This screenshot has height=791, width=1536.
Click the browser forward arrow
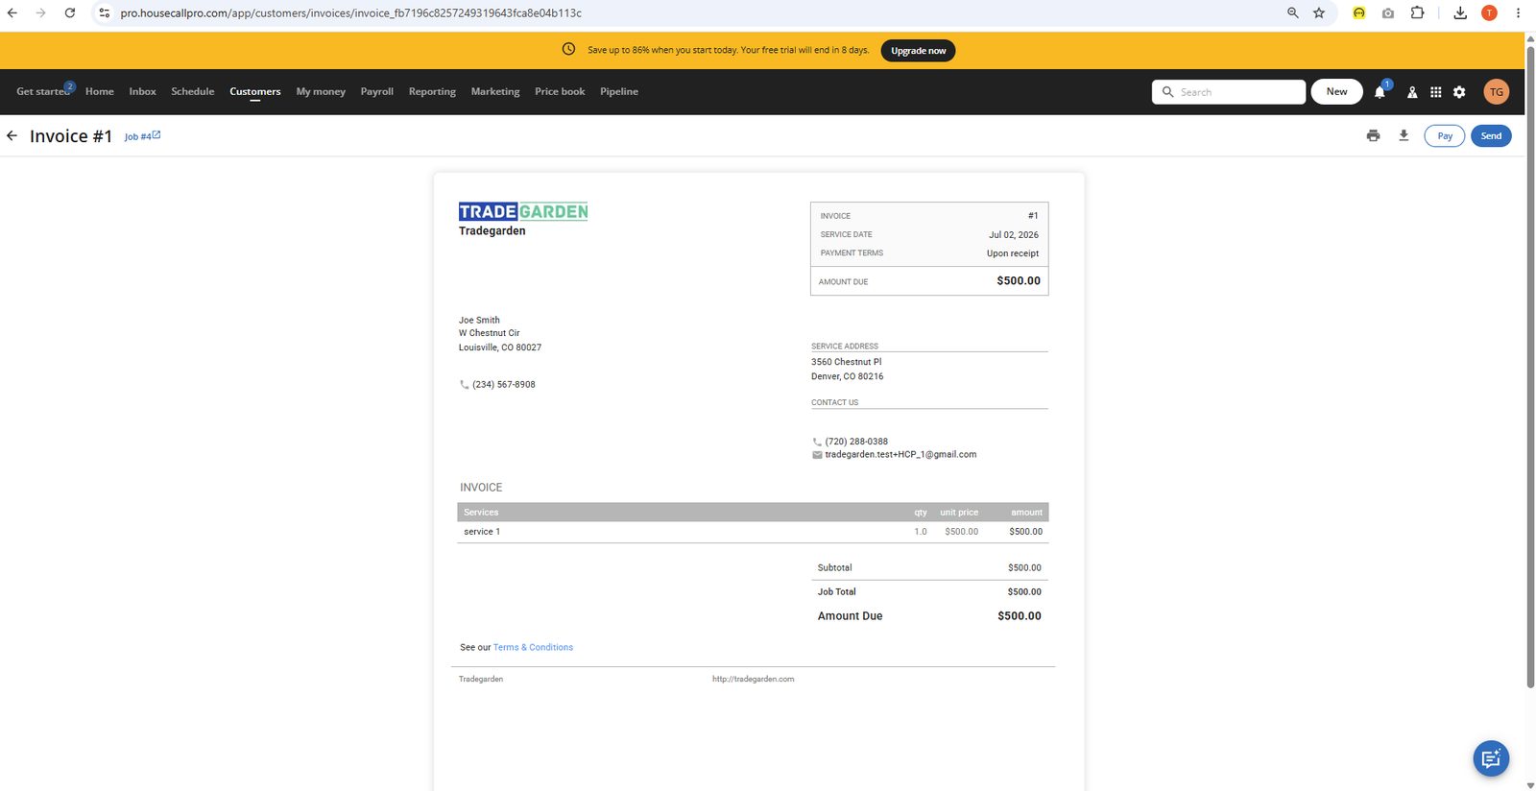(40, 12)
